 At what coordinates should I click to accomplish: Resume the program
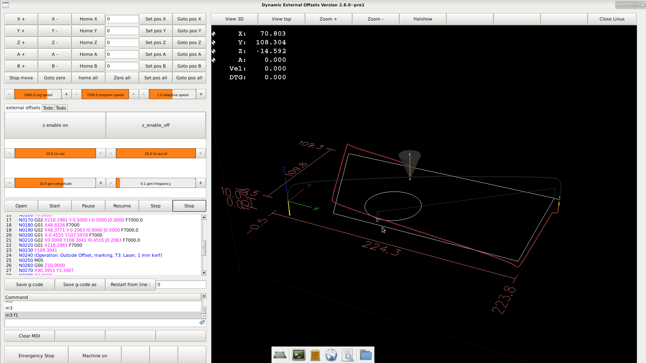(122, 206)
